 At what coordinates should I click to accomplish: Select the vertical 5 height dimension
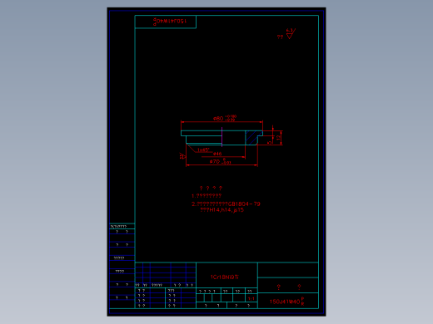(x=270, y=142)
